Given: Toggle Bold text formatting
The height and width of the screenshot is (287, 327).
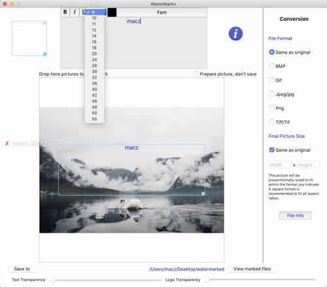Looking at the screenshot, I should tap(65, 12).
